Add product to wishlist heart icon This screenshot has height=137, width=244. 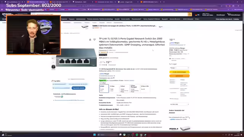tap(94, 40)
